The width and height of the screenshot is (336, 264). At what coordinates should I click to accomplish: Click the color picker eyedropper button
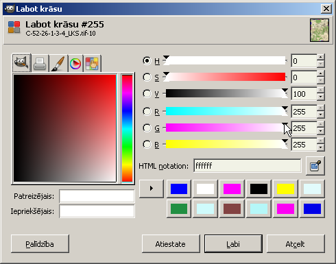[x=315, y=166]
